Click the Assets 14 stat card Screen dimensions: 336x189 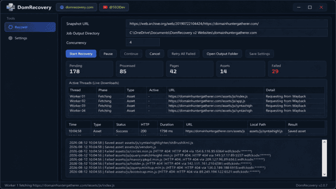(240, 69)
